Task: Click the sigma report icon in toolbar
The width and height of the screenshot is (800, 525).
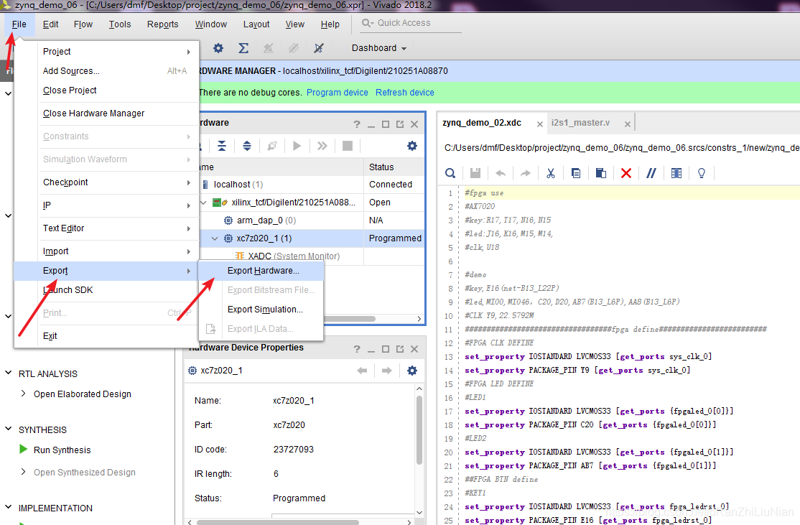Action: pyautogui.click(x=243, y=48)
